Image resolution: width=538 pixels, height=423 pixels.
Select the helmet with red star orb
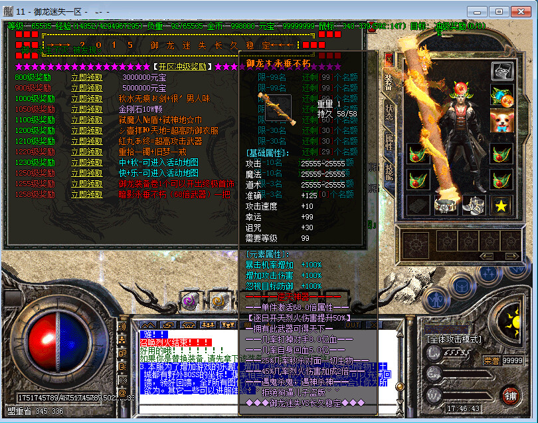[461, 89]
